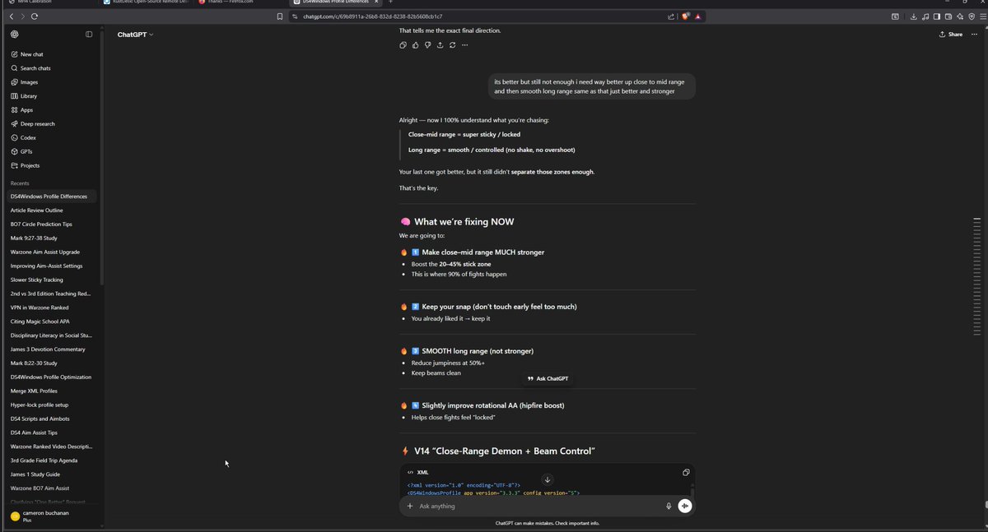988x532 pixels.
Task: Switch to the RustDesk Open-Source Remote tab
Action: [x=147, y=2]
